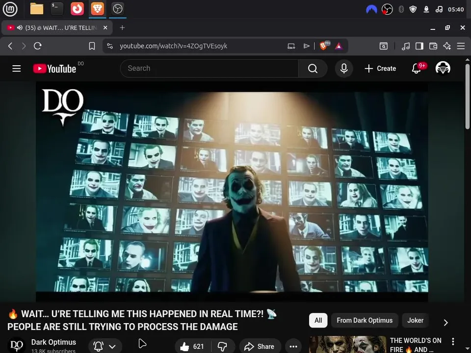471x353 pixels.
Task: Open the Brave main hamburger menu
Action: (461, 46)
